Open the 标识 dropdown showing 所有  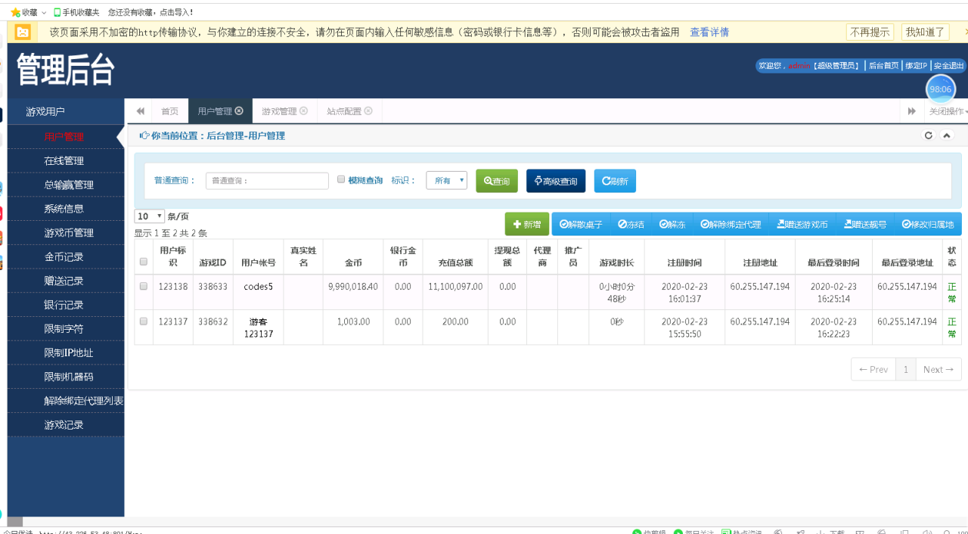pos(446,181)
